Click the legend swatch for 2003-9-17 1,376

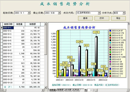pyautogui.click(x=110, y=40)
